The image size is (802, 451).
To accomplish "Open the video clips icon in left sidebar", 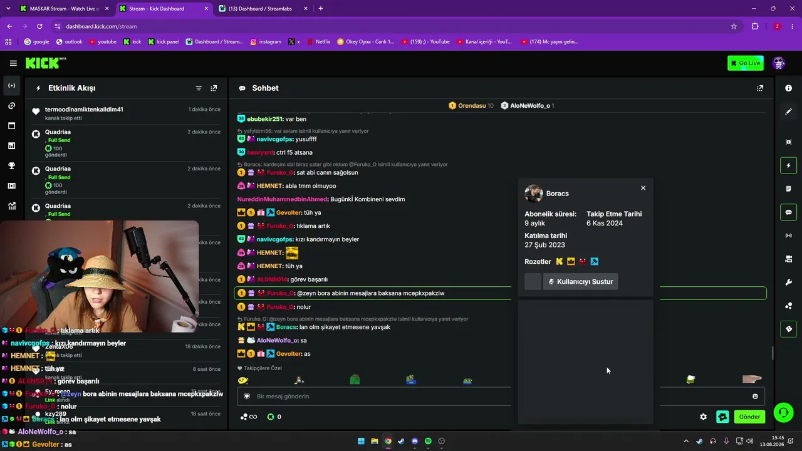I will pos(12,186).
